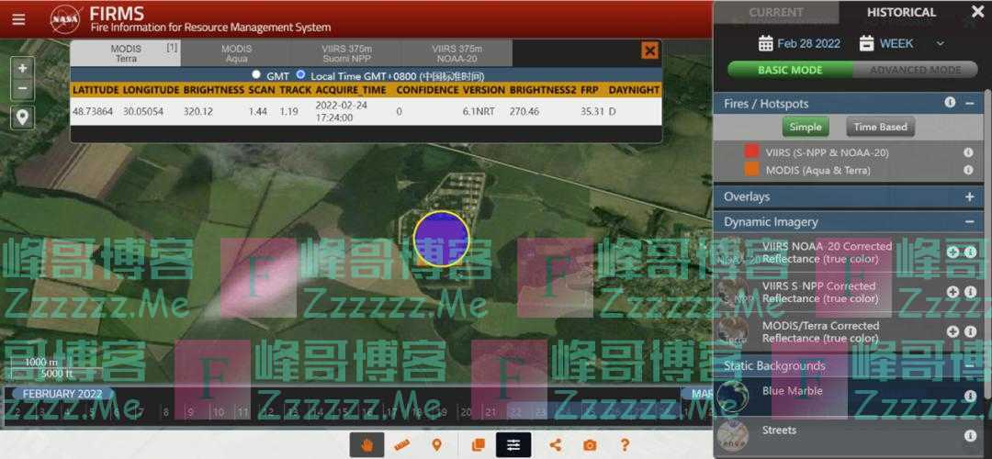The height and width of the screenshot is (459, 992).
Task: Select the Streets background thumbnail
Action: point(733,436)
